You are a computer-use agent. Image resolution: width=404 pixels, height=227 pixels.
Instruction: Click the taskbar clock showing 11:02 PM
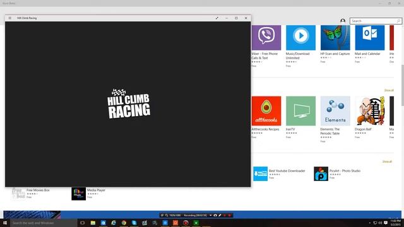tap(396, 223)
